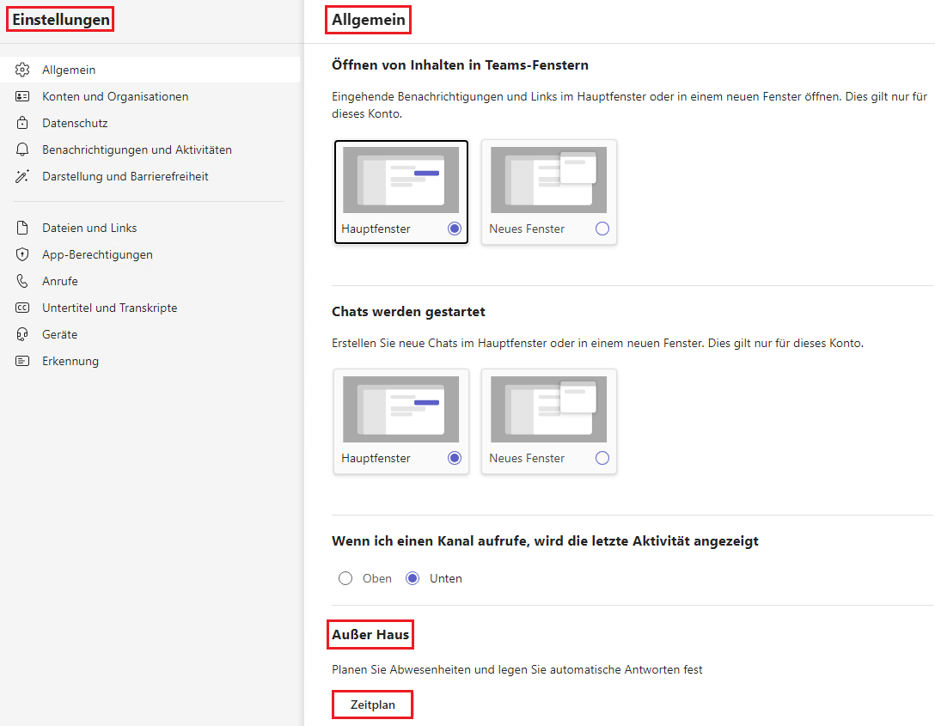Select Neues Fenster radio for starting chats

click(602, 458)
